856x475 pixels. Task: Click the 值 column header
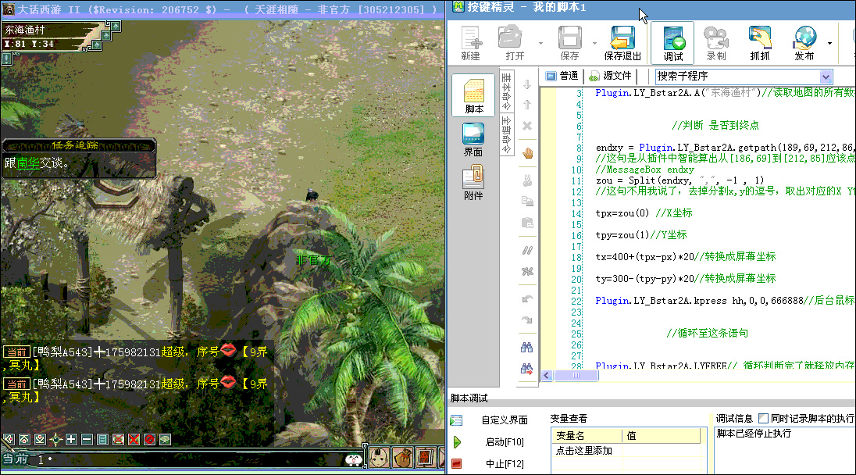(661, 436)
